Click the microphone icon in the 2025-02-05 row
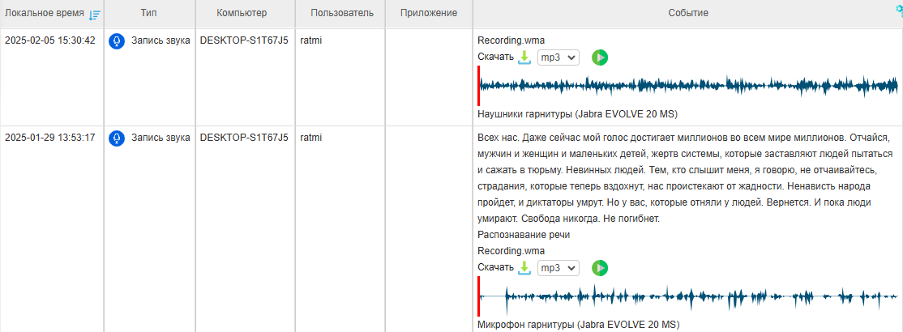The image size is (903, 332). coord(117,41)
